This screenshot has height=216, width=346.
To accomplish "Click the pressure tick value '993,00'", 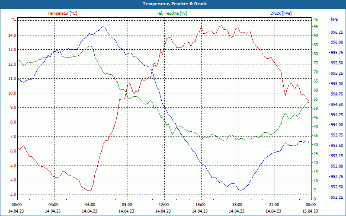I will (337, 166).
